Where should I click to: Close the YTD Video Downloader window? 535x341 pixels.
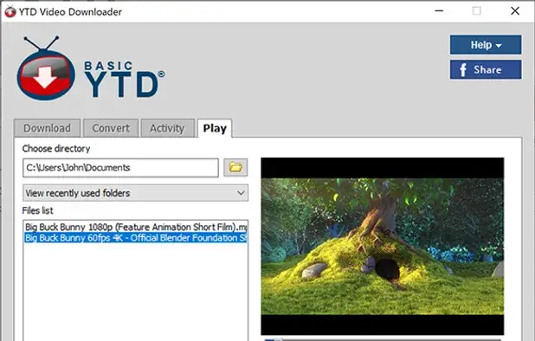515,11
